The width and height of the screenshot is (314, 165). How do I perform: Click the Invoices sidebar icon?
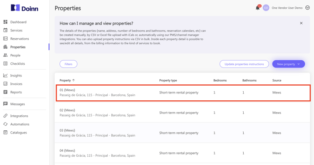coord(5,84)
